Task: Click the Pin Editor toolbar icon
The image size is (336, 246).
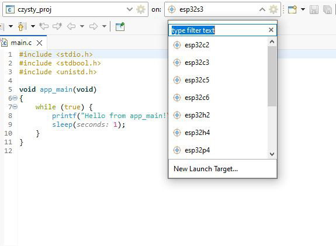Action: point(120,26)
